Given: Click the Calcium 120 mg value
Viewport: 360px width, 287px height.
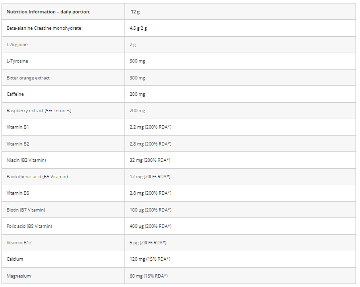Looking at the screenshot, I should click(150, 259).
